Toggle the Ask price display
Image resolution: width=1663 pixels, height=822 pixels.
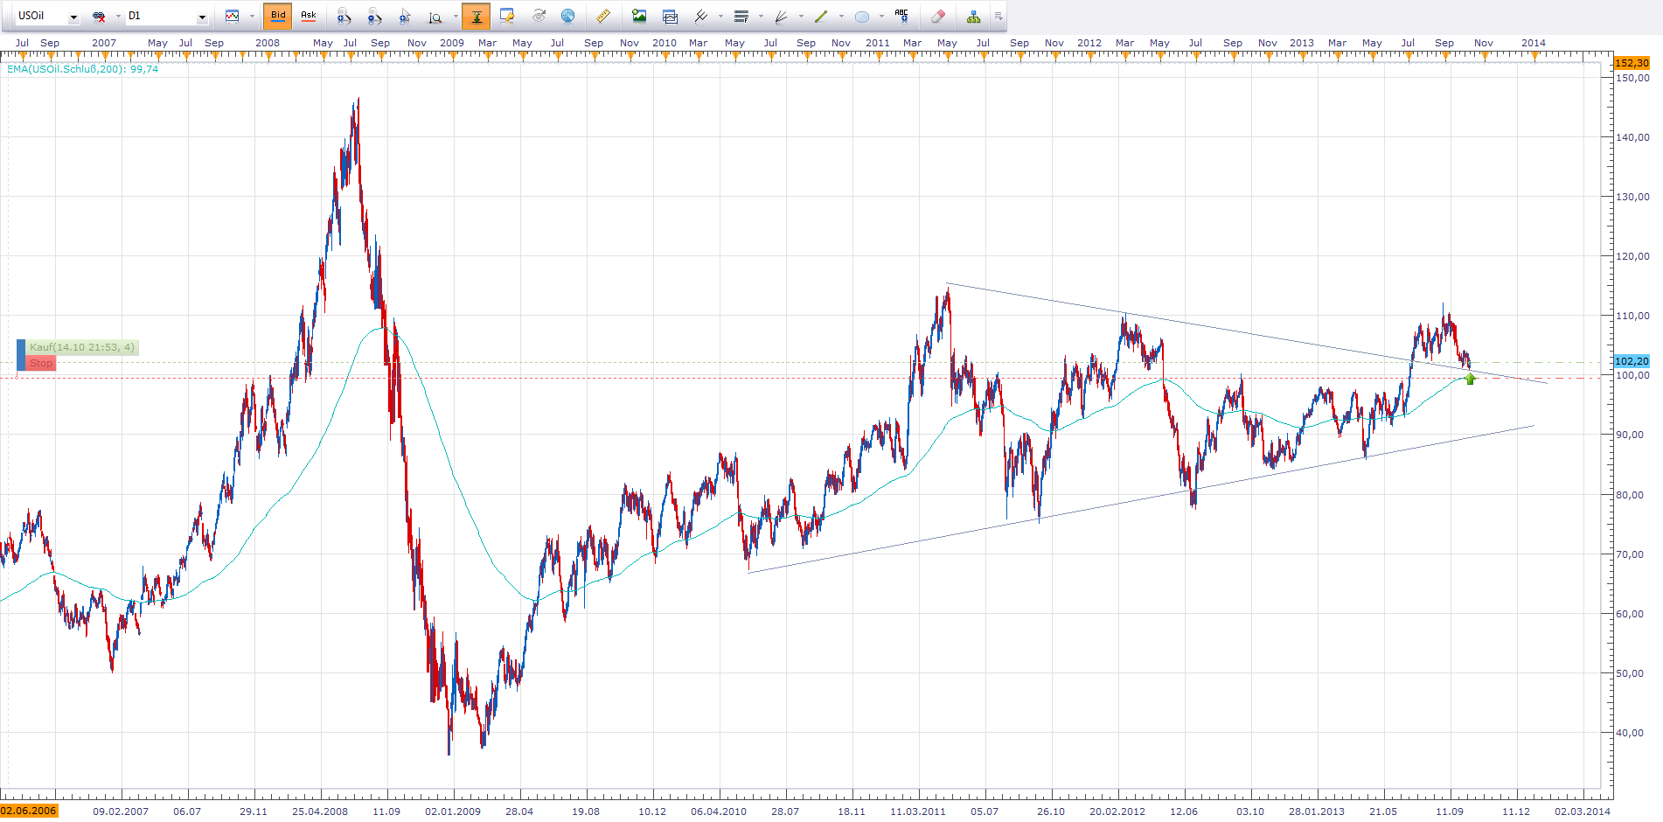tap(309, 16)
